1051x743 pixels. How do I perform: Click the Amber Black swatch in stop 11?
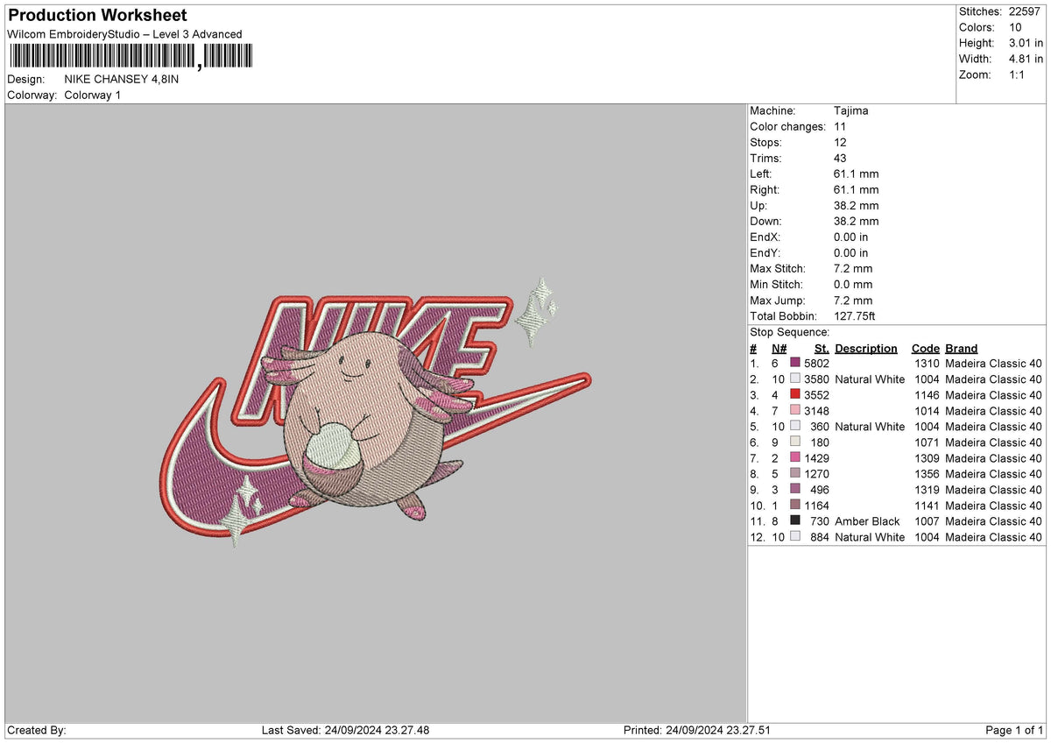795,520
